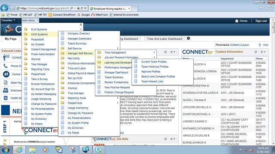Click Team Historical Profiles menu entry
The height and width of the screenshot is (154, 275).
(x=155, y=67)
